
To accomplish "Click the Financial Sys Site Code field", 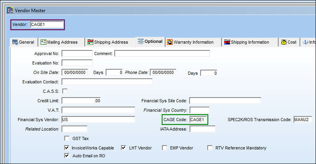I will (225, 101).
